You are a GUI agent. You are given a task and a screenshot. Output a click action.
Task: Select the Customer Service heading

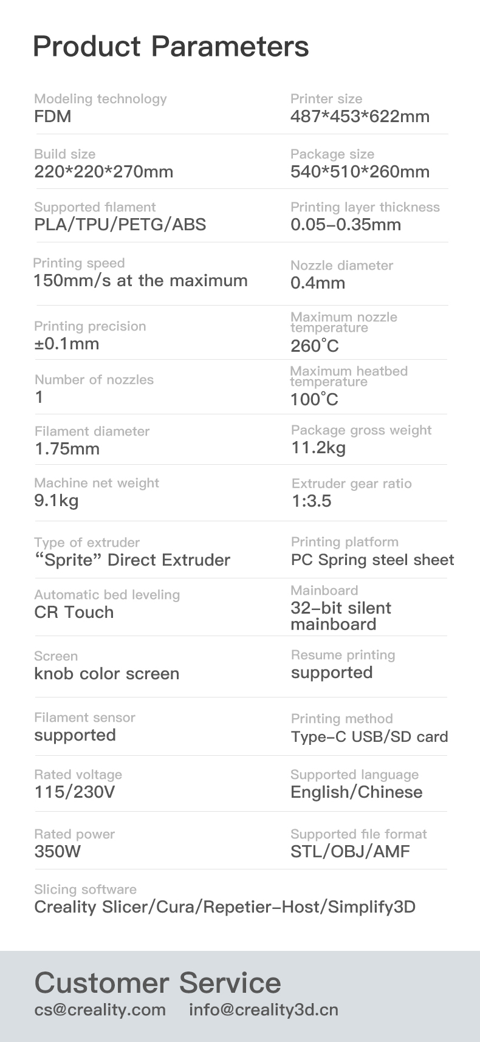(x=157, y=982)
